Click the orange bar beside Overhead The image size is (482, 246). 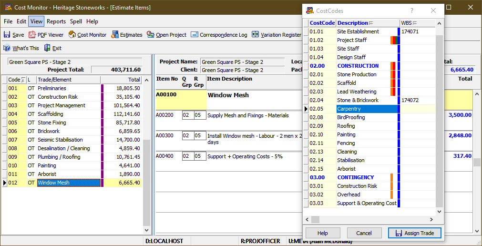tap(391, 195)
